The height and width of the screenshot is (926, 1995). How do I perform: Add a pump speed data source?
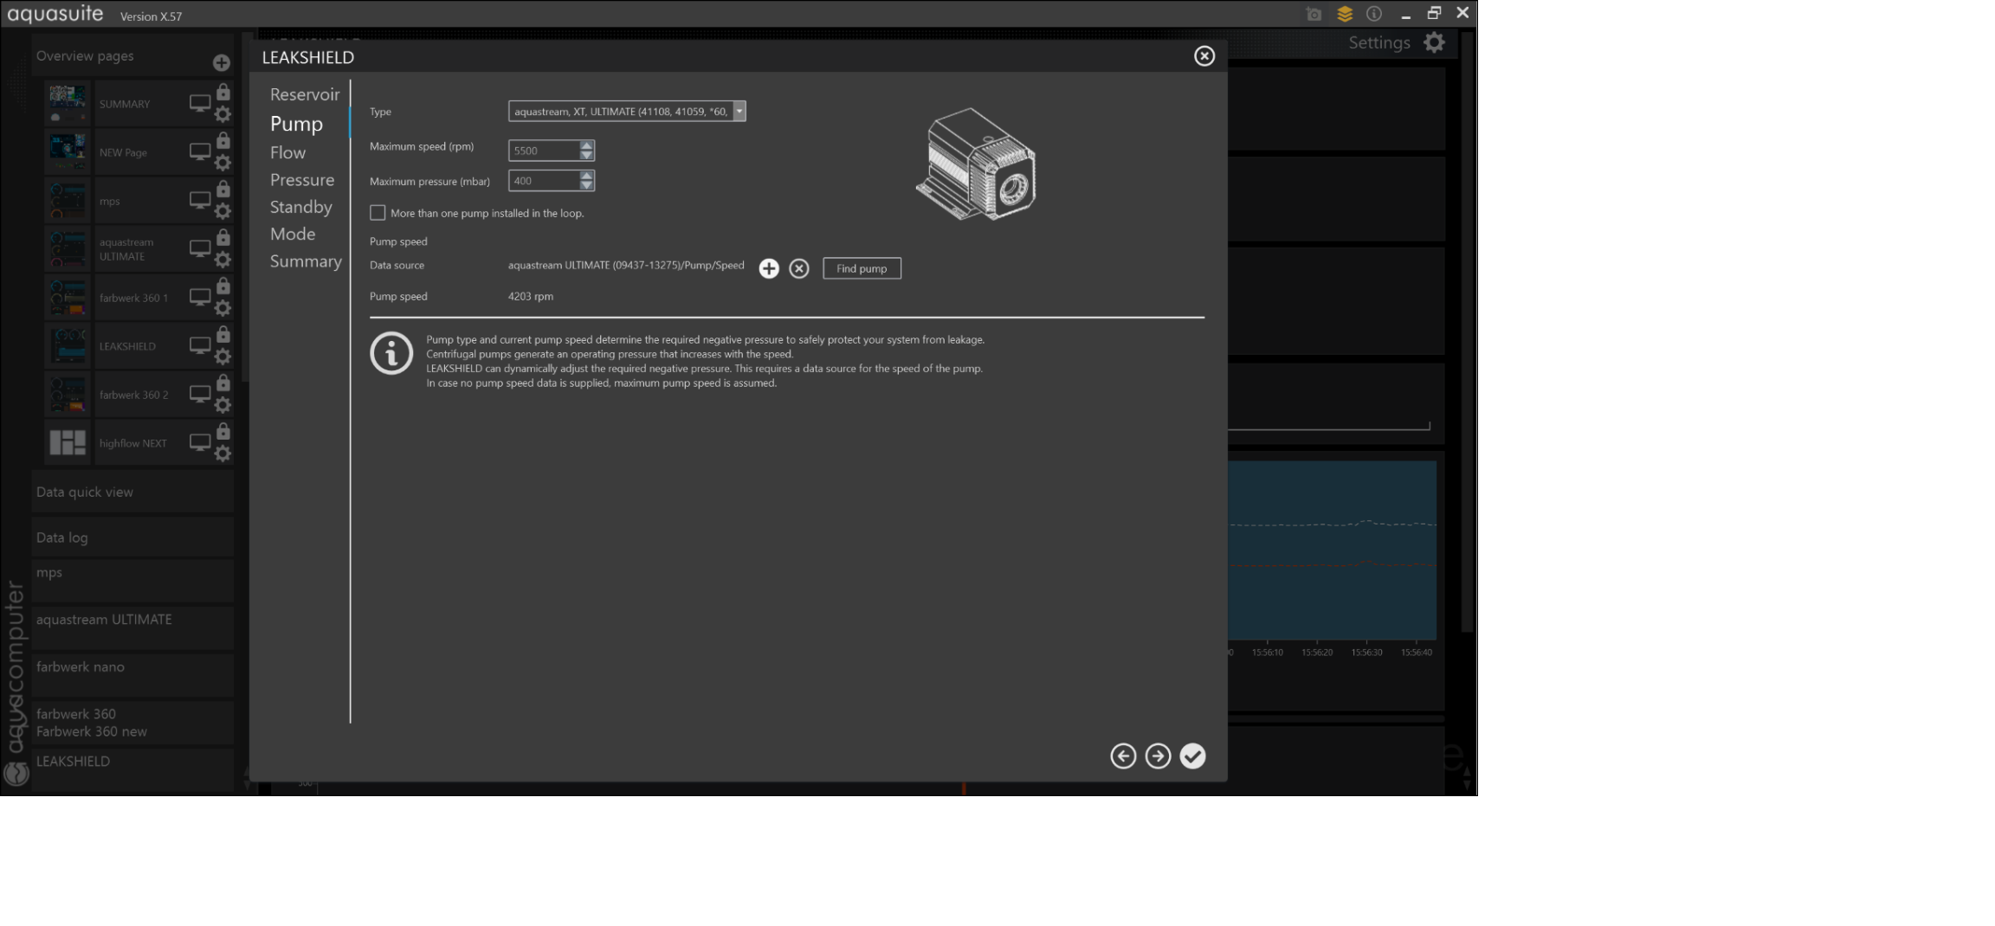click(769, 268)
